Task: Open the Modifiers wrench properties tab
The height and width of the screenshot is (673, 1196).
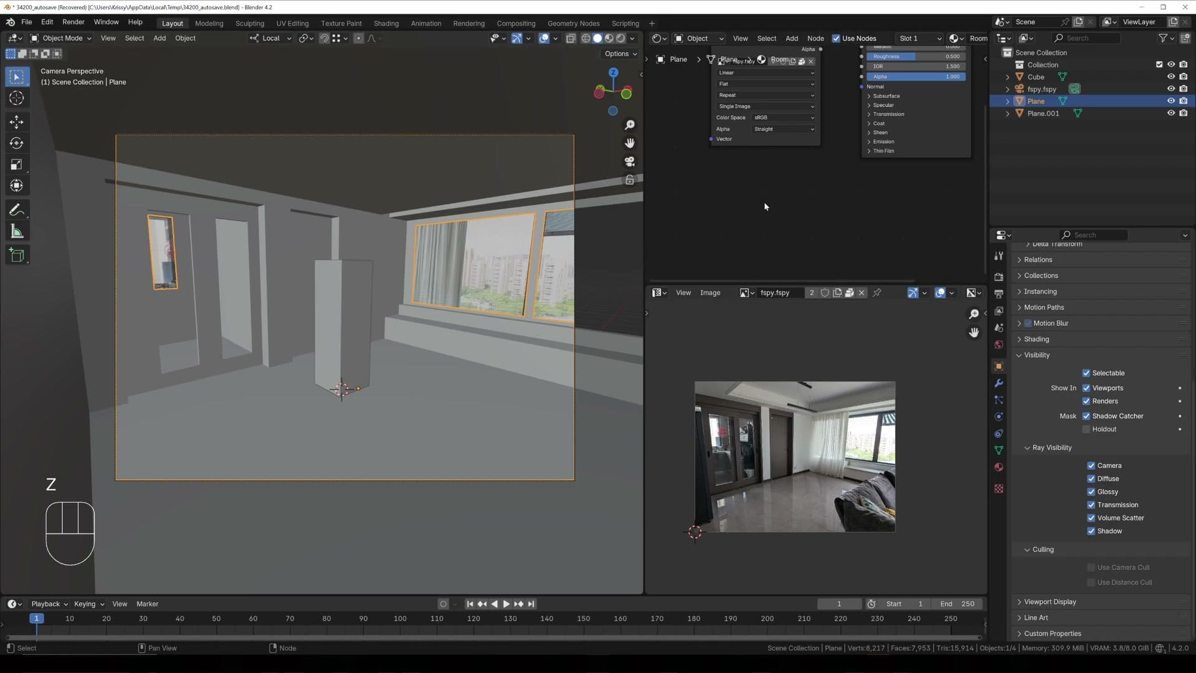Action: [999, 383]
